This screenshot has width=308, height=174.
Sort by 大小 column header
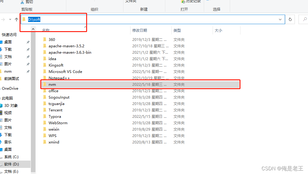tap(218, 31)
